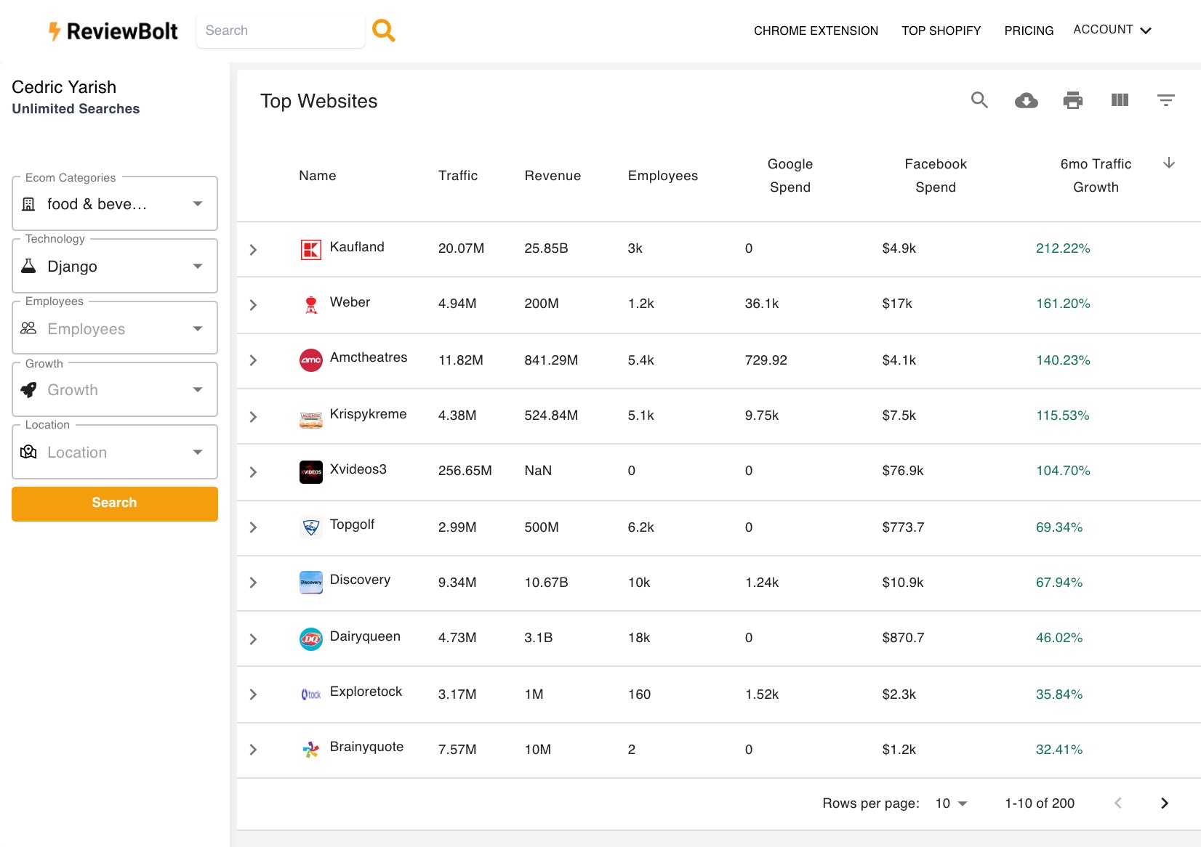The height and width of the screenshot is (847, 1201).
Task: Click Weber revenue cell 200M
Action: [x=542, y=304]
